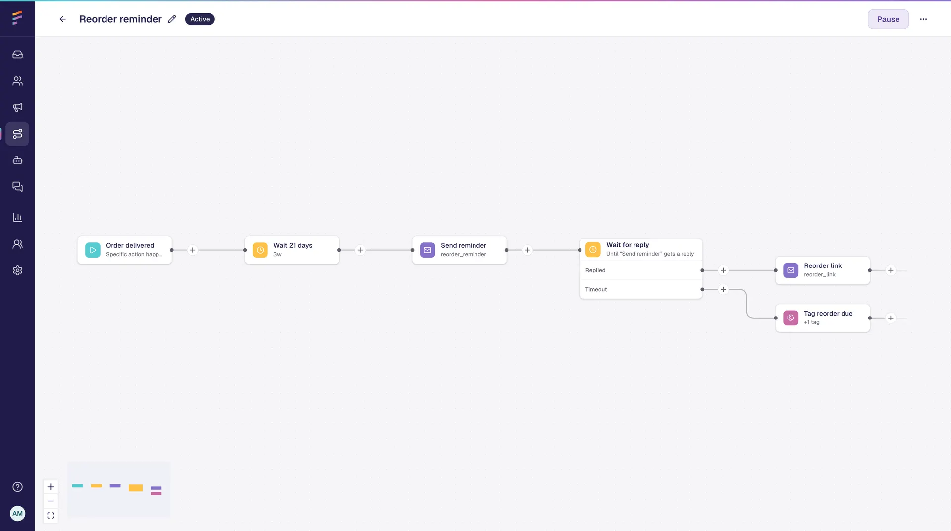Click the workflow minimap
The image size is (951, 531).
(119, 489)
